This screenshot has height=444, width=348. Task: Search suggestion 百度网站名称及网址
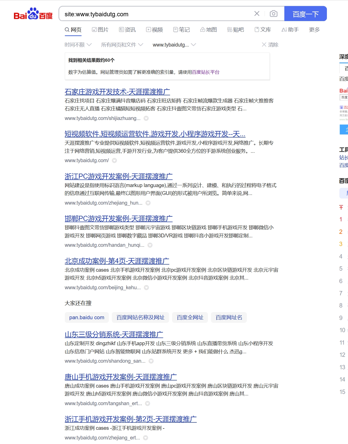click(140, 317)
